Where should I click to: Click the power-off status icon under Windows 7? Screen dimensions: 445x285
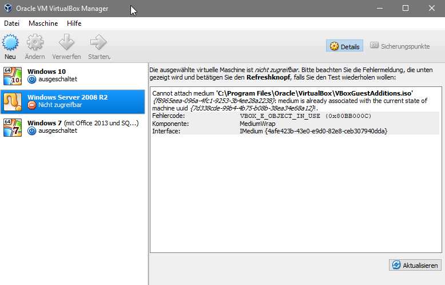(x=32, y=131)
